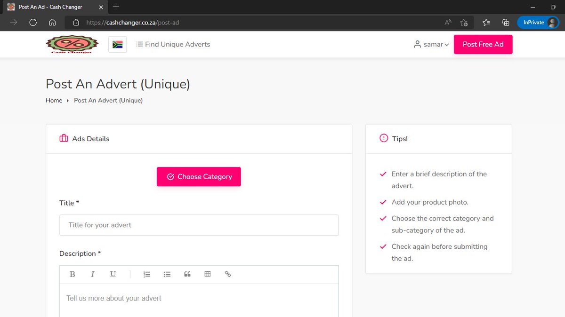Click tip about correct category and sub-category
Image resolution: width=565 pixels, height=317 pixels.
[443, 224]
